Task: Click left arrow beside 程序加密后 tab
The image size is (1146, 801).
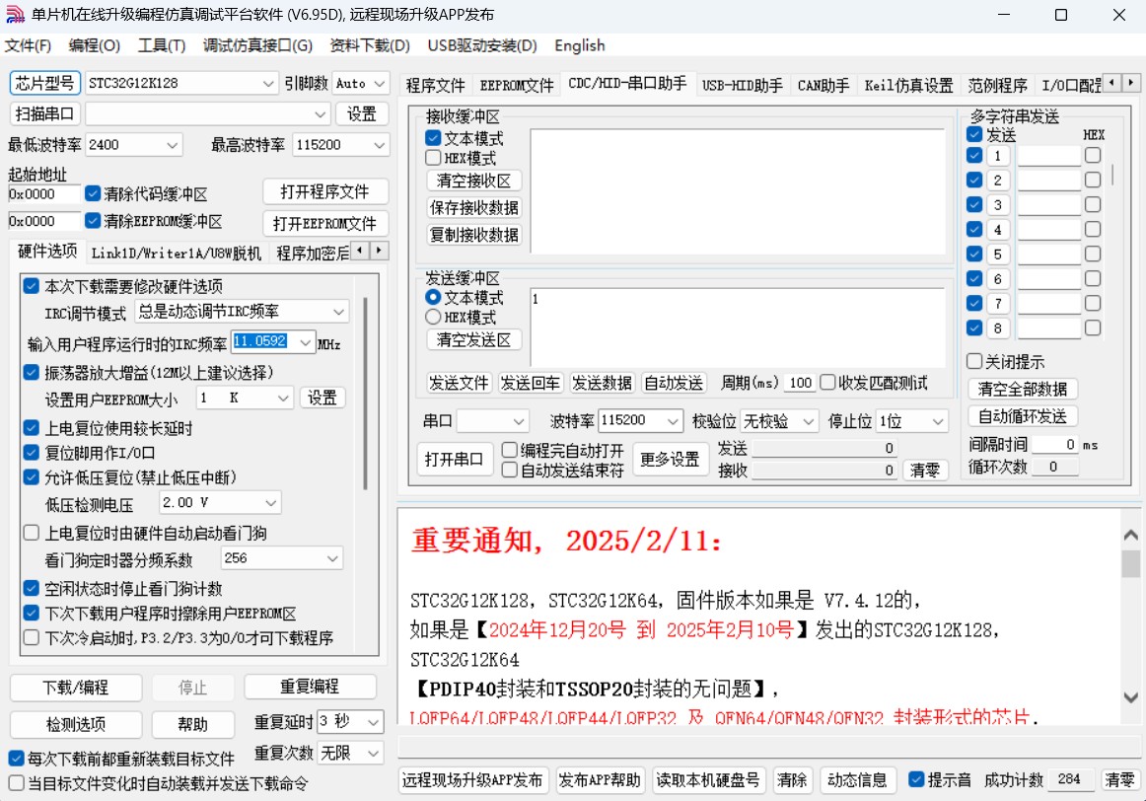Action: (x=360, y=251)
